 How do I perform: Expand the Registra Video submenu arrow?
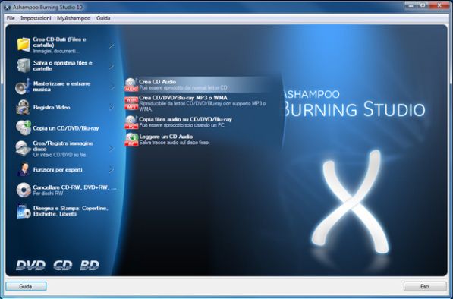(x=112, y=107)
